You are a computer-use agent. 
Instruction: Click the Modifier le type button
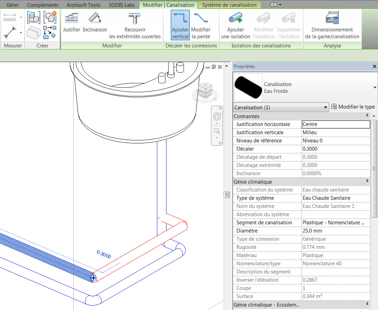[353, 107]
